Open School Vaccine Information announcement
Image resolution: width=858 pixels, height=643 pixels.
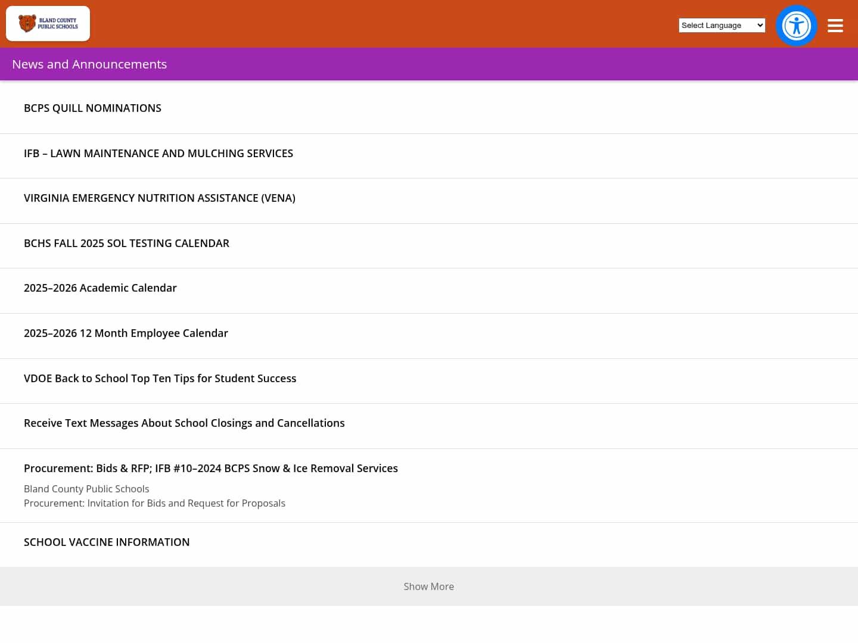[107, 542]
